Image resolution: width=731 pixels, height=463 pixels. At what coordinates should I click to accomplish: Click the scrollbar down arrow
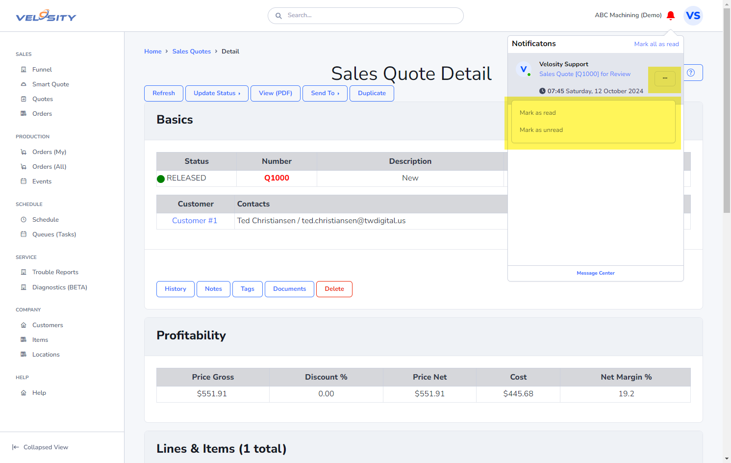click(x=727, y=459)
